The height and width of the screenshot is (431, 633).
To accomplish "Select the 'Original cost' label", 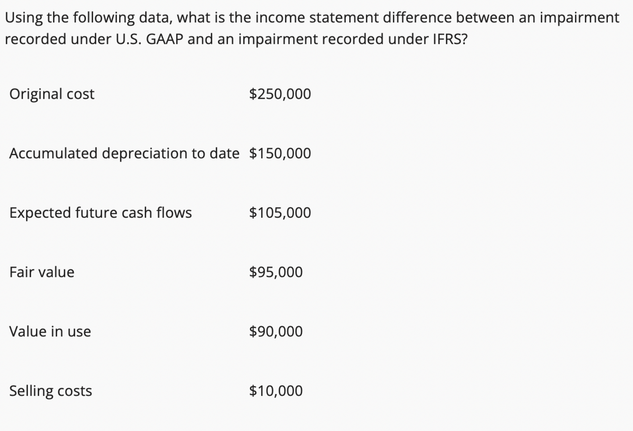I will [x=52, y=94].
